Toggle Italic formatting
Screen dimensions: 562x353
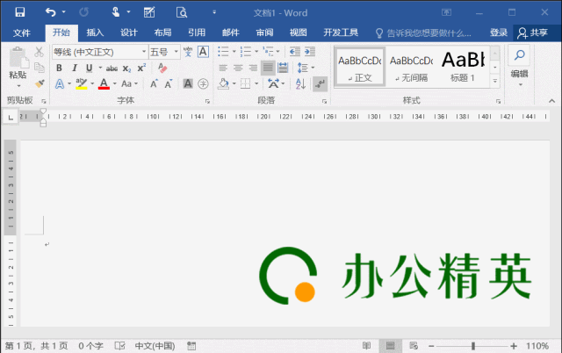[74, 68]
